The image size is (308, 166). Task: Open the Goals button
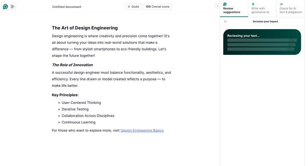(x=133, y=7)
